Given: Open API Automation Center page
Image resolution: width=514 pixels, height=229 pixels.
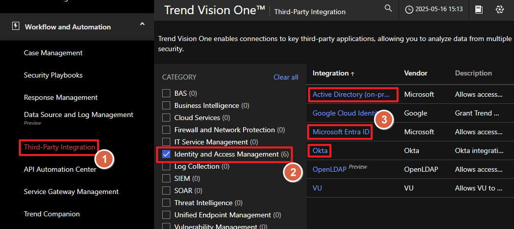Looking at the screenshot, I should 60,170.
